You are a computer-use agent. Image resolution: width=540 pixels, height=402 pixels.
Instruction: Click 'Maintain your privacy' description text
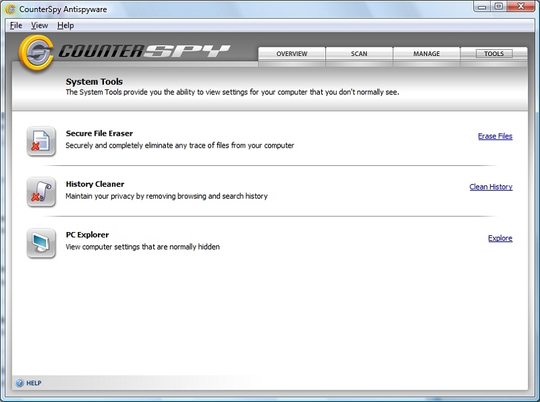click(x=166, y=196)
